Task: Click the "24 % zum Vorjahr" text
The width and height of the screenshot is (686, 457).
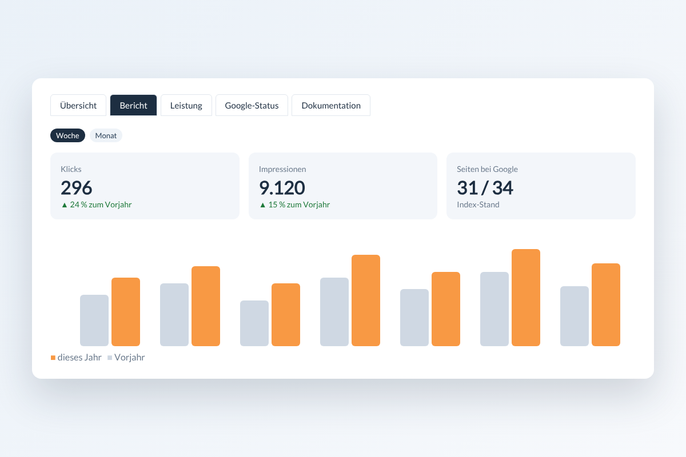Action: [101, 205]
